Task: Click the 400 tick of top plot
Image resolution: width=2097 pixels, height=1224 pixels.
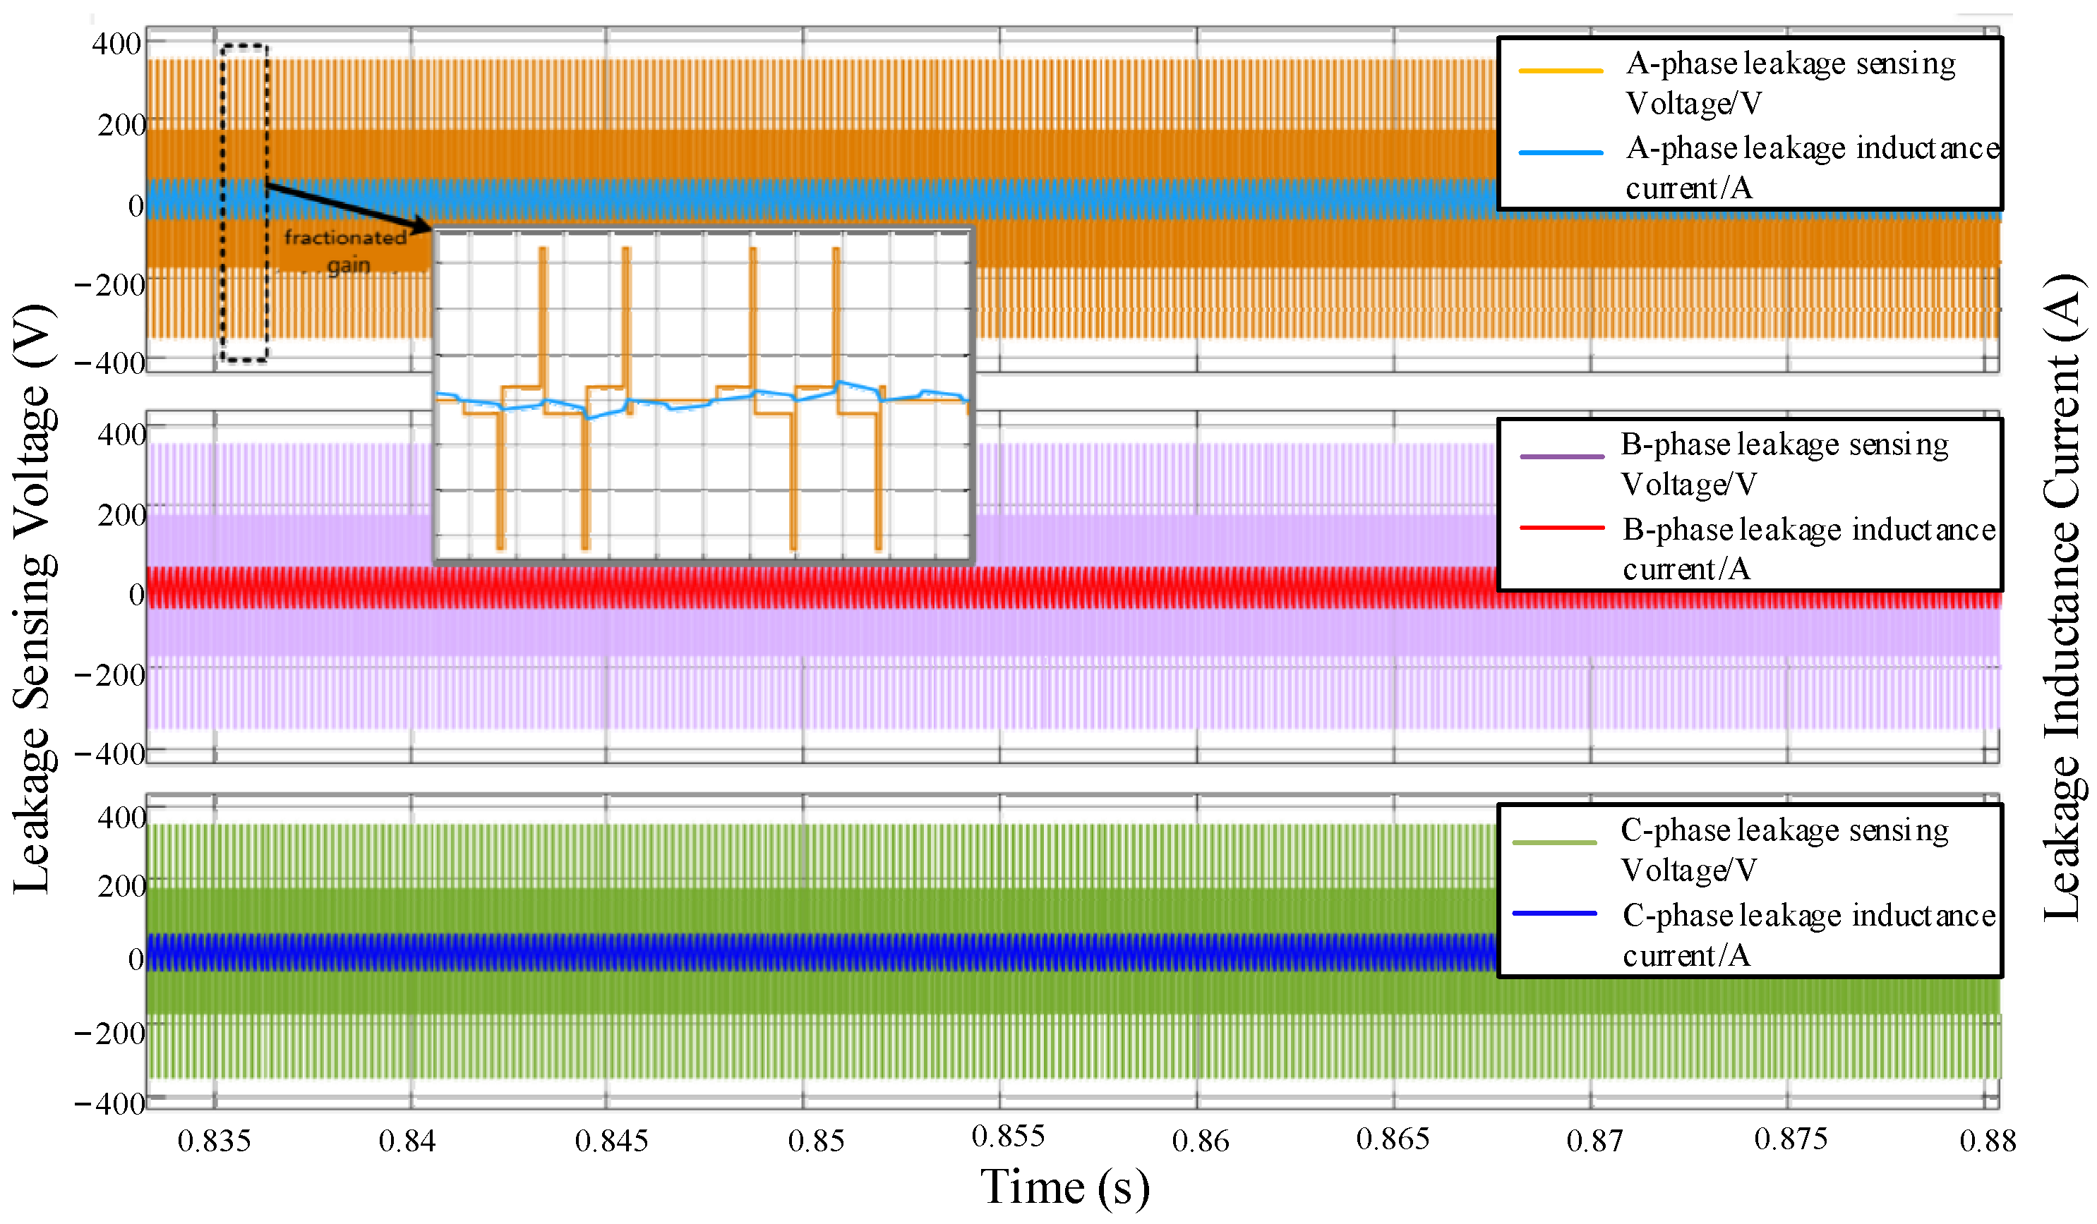Action: pos(116,43)
